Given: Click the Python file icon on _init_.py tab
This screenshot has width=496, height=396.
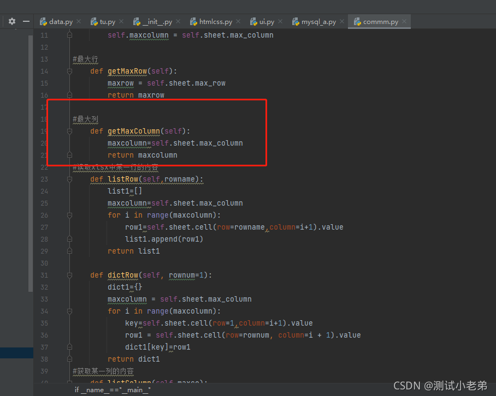Looking at the screenshot, I should click(x=137, y=21).
